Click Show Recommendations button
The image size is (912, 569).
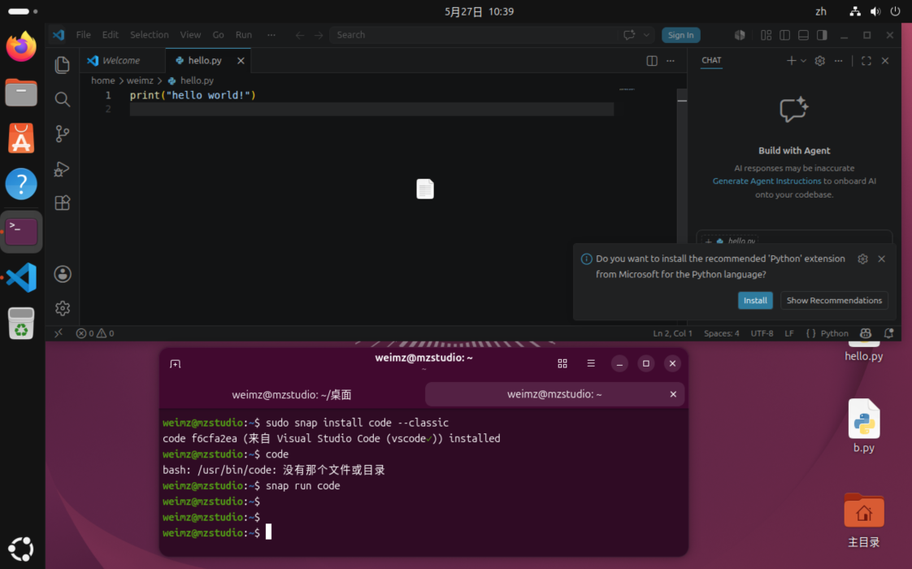[834, 300]
